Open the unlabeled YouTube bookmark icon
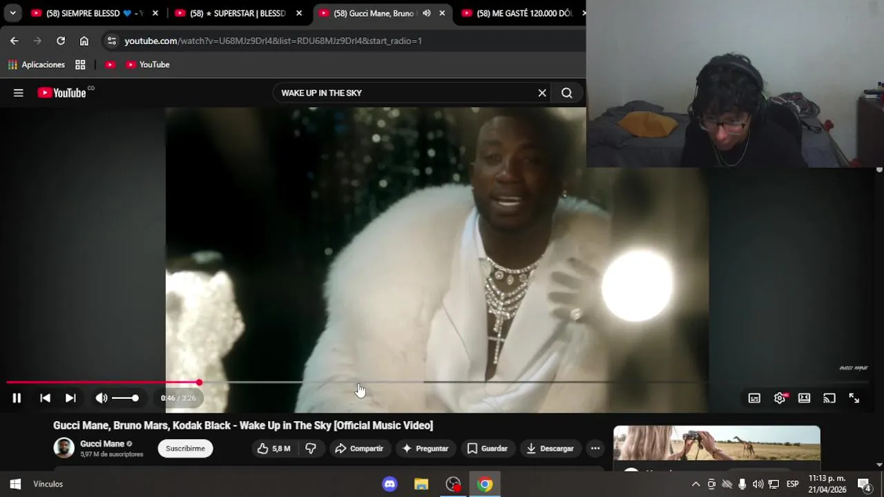 (x=110, y=65)
